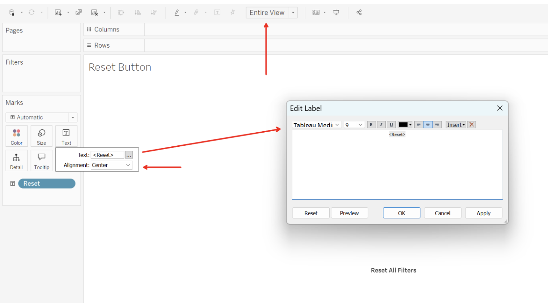Click the Clear Sheet icon
548x305 pixels.
94,12
